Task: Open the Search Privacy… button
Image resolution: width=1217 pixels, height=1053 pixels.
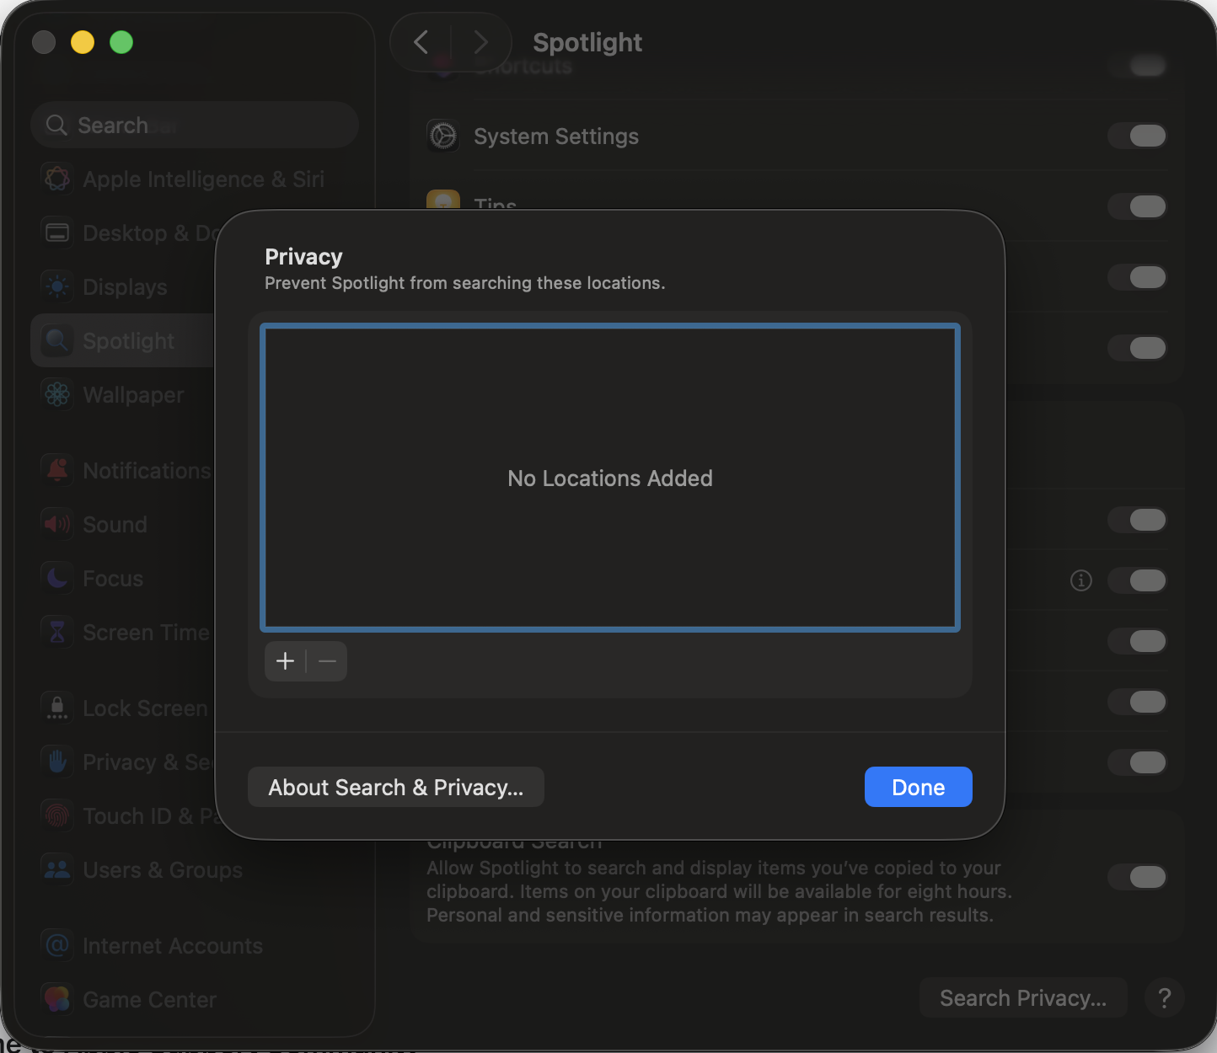Action: 1023,998
